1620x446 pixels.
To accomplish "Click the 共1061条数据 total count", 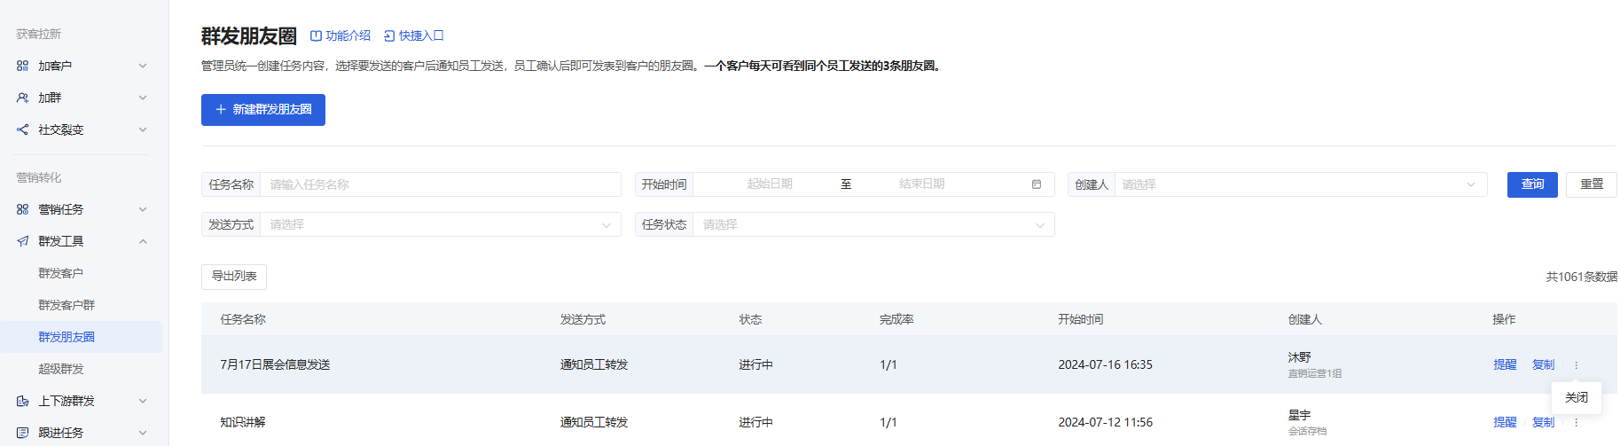I will coord(1582,278).
